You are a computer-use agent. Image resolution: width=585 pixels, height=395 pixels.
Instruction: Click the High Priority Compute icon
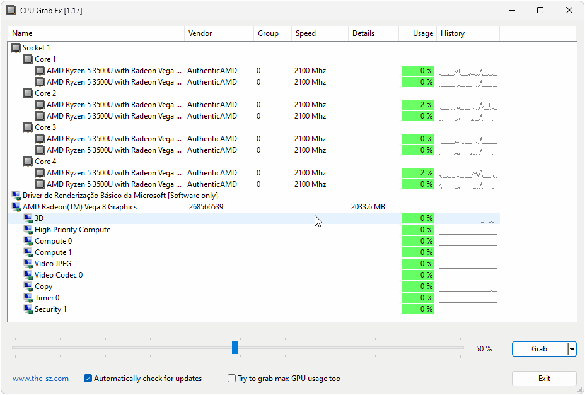[28, 230]
